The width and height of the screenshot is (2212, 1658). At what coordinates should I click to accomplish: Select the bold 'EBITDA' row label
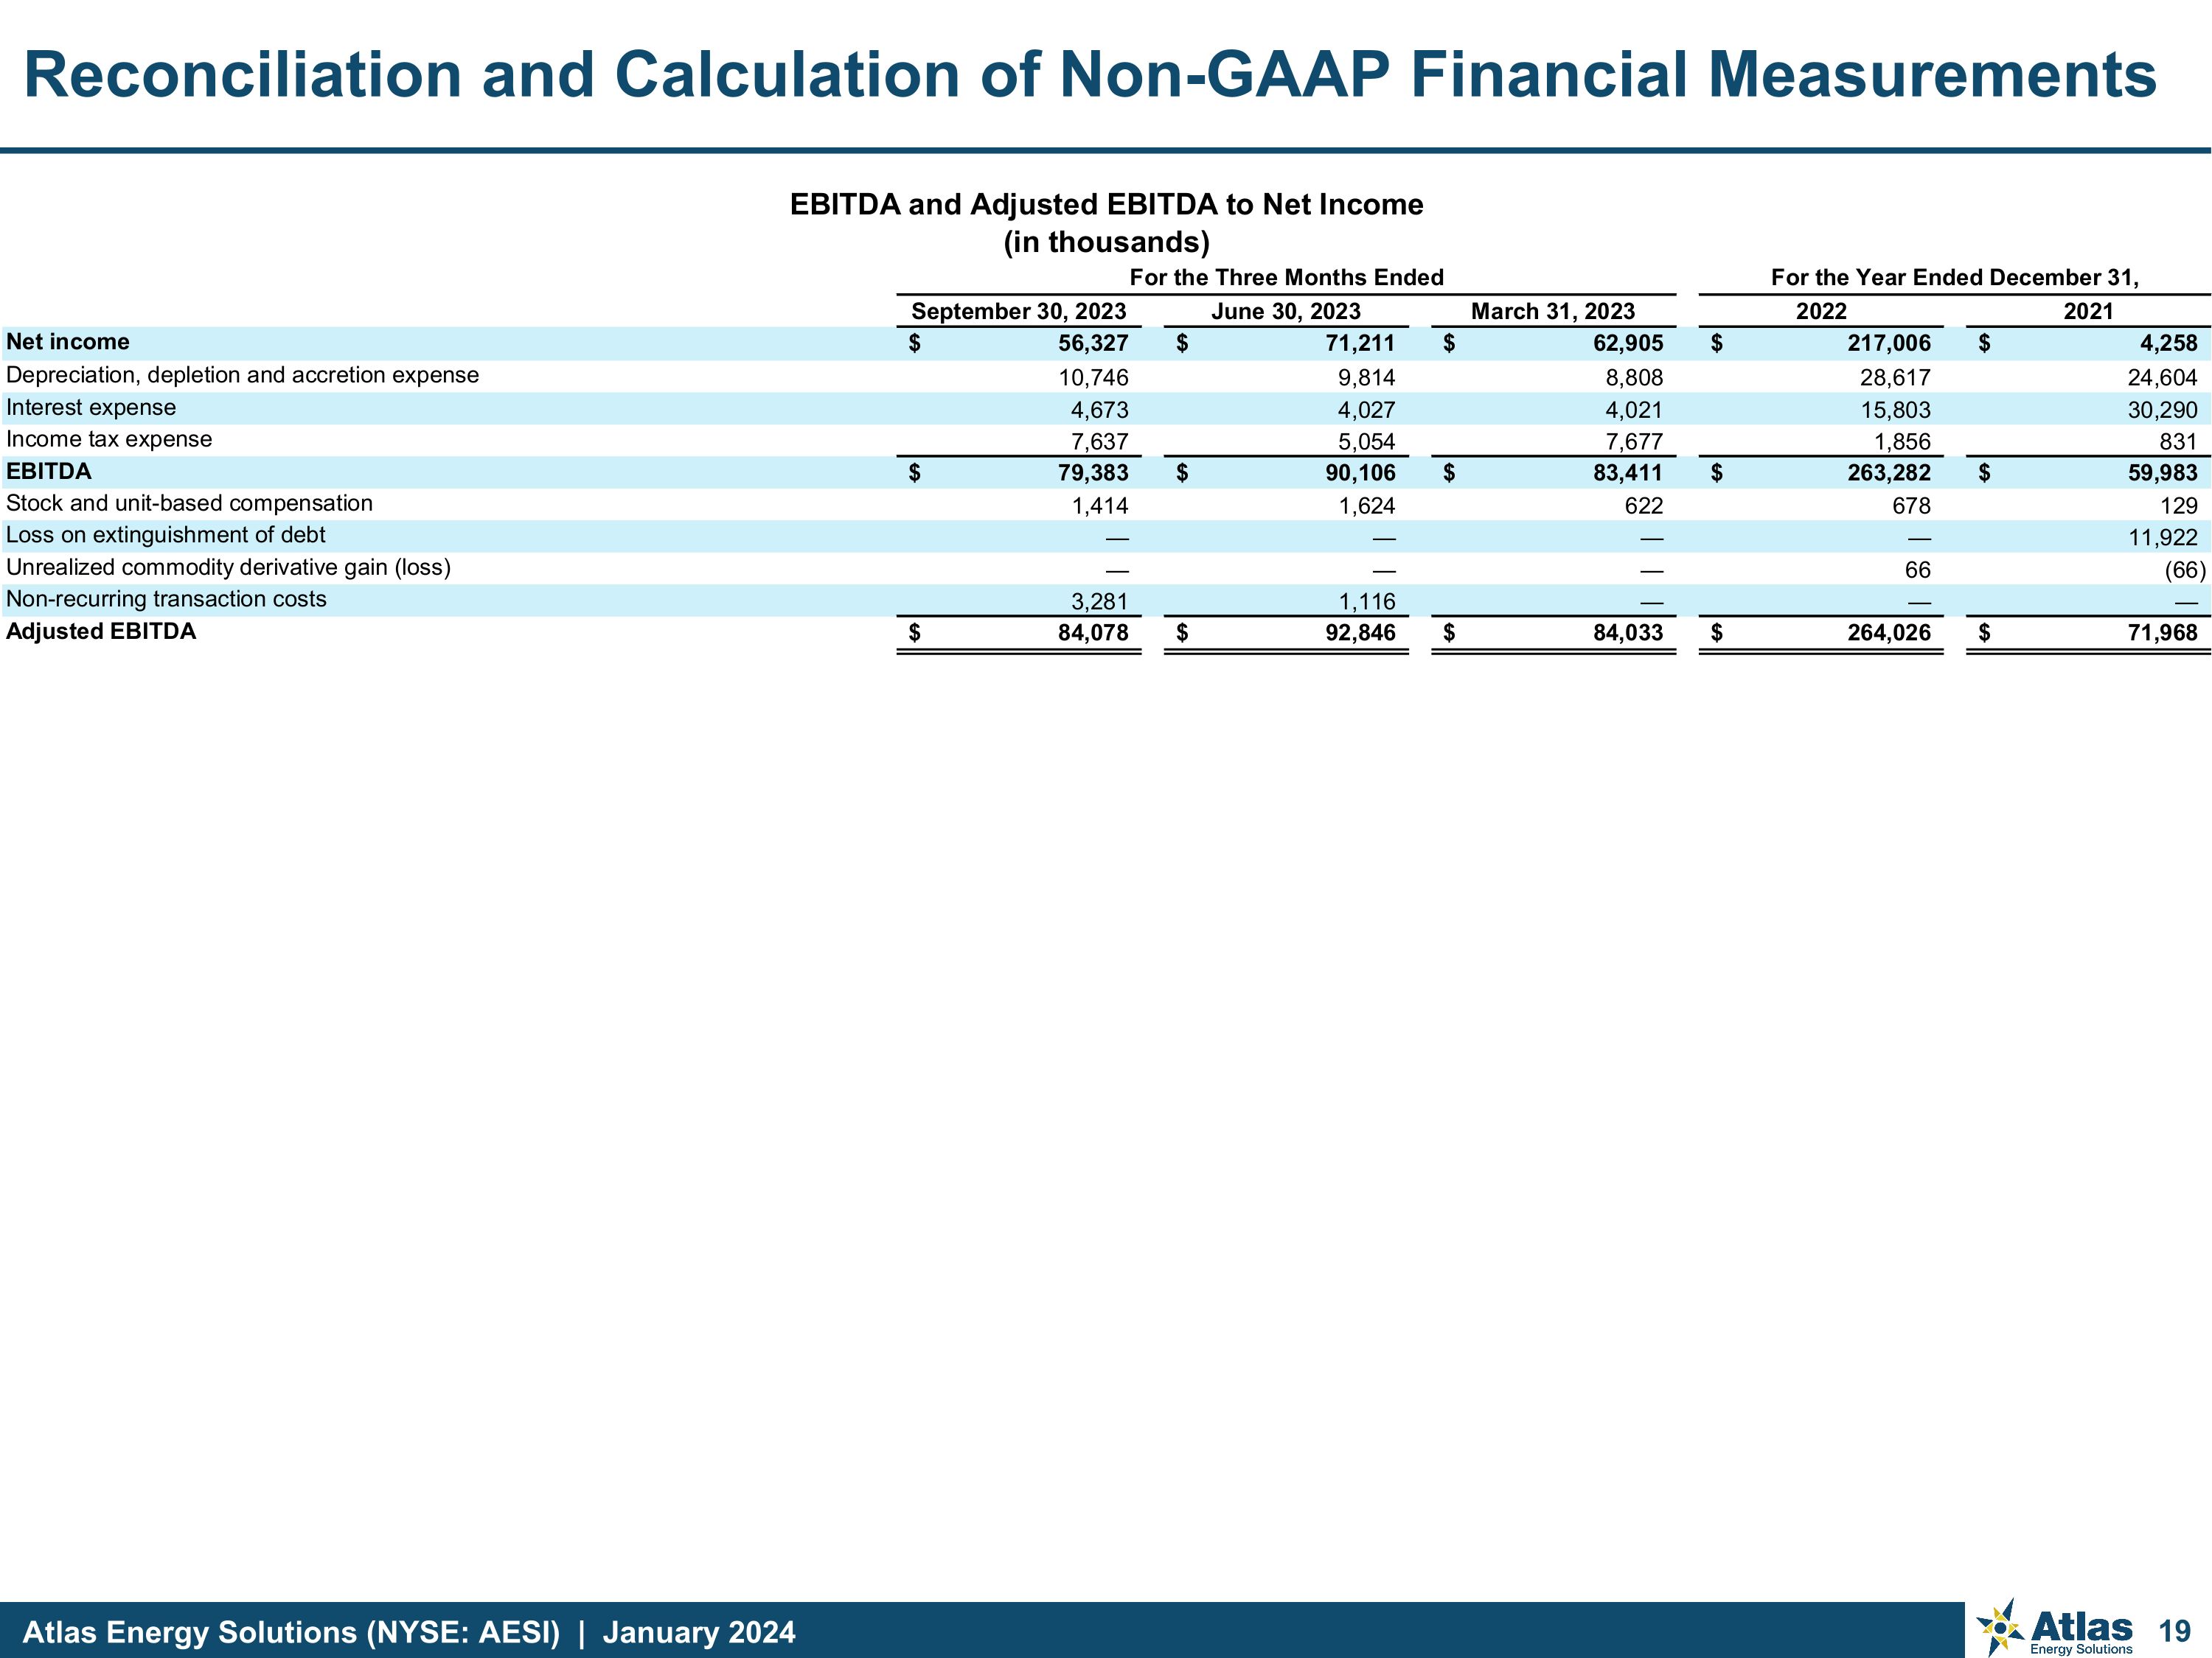click(48, 472)
